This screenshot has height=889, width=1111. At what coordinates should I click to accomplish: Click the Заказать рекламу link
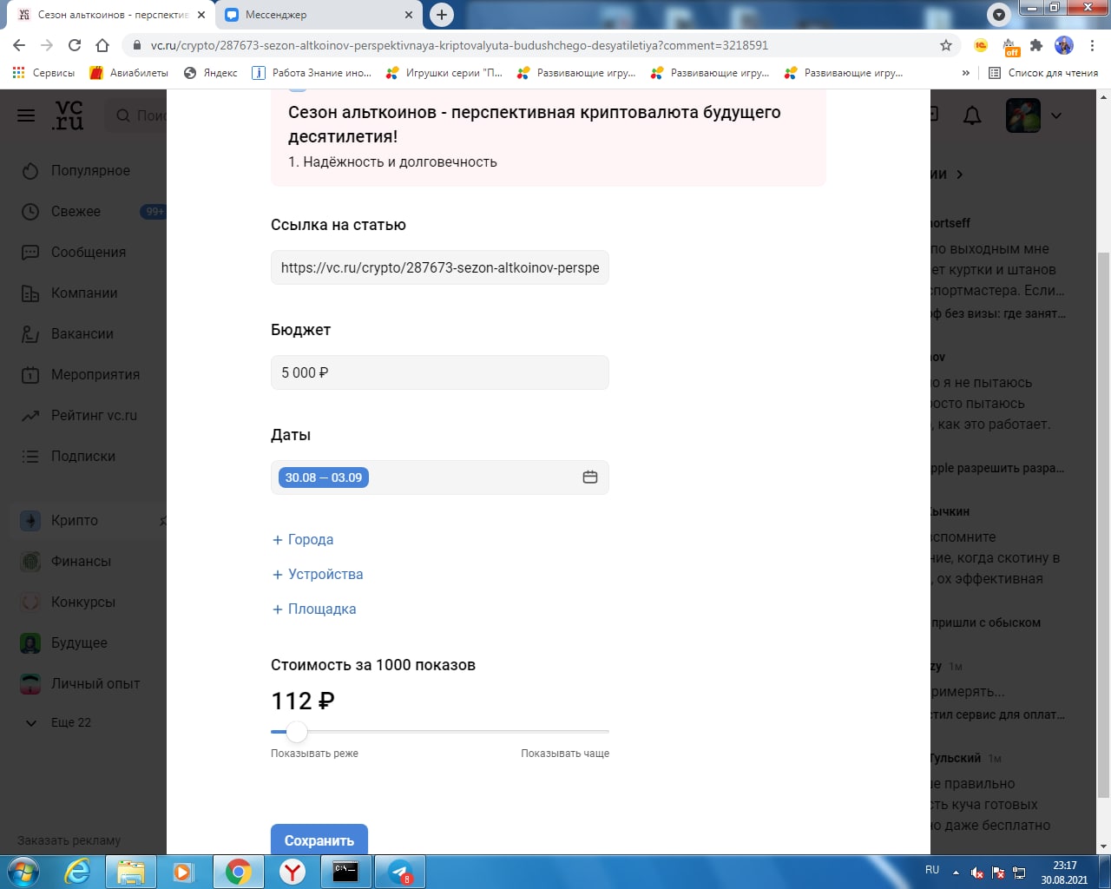coord(69,840)
